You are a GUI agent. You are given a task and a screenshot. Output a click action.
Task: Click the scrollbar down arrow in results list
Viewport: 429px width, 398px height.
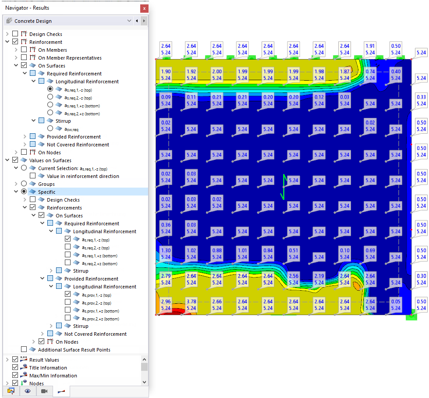click(x=145, y=382)
